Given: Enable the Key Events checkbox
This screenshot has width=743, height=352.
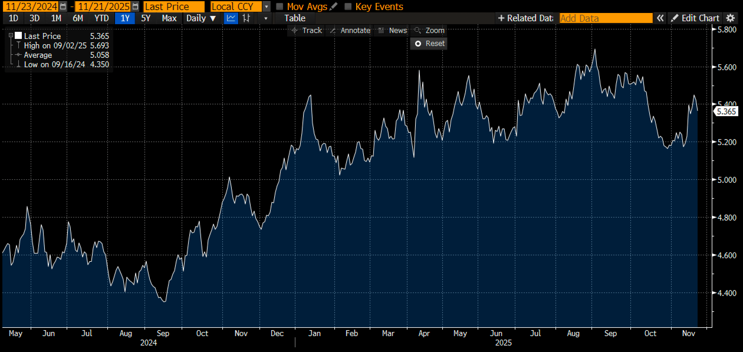Looking at the screenshot, I should [348, 6].
